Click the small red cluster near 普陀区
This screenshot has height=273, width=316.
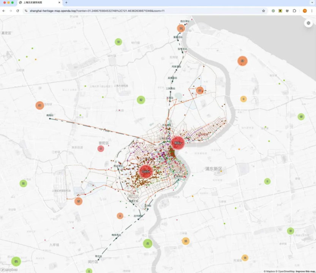[x=101, y=149]
